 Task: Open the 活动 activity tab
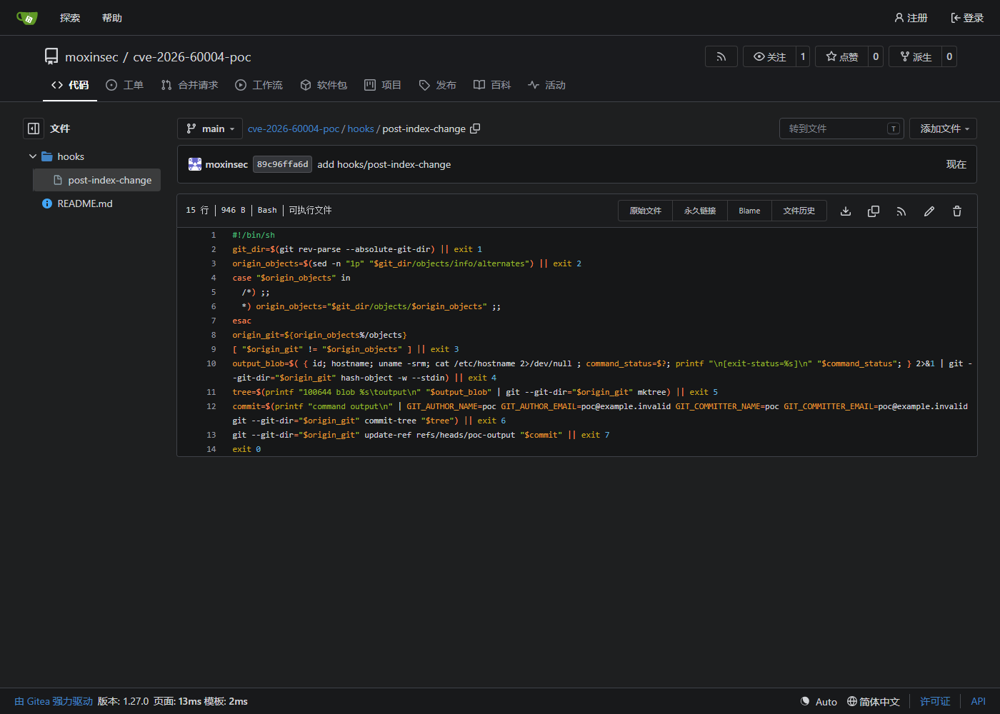pyautogui.click(x=546, y=85)
